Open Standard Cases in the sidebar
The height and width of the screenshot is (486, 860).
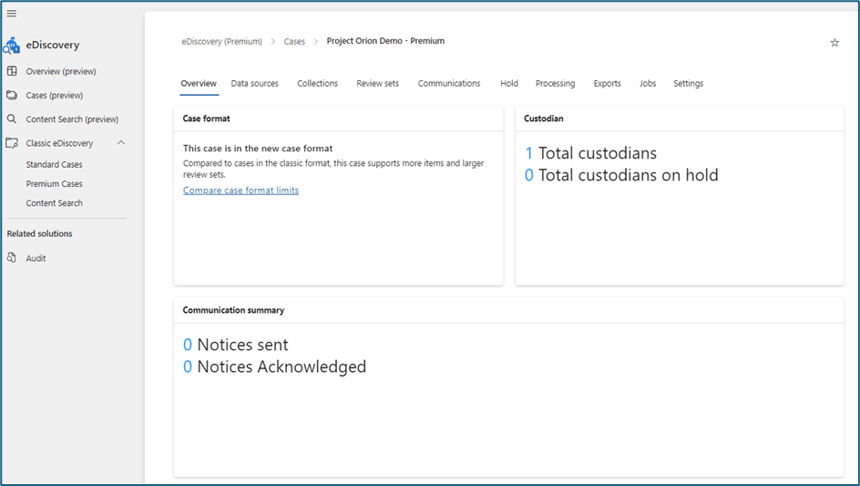point(54,165)
